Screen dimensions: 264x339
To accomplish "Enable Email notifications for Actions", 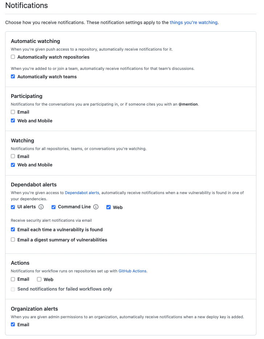I will click(x=13, y=279).
